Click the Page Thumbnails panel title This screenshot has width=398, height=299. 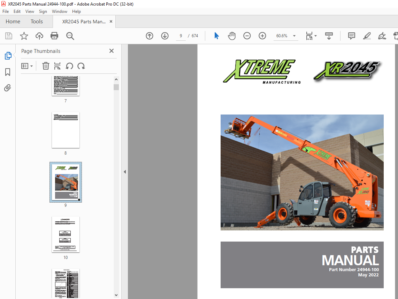coord(41,51)
